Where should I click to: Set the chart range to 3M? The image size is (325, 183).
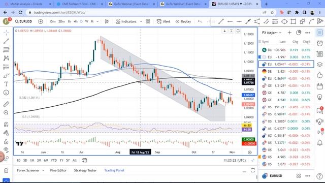pyautogui.click(x=39, y=160)
